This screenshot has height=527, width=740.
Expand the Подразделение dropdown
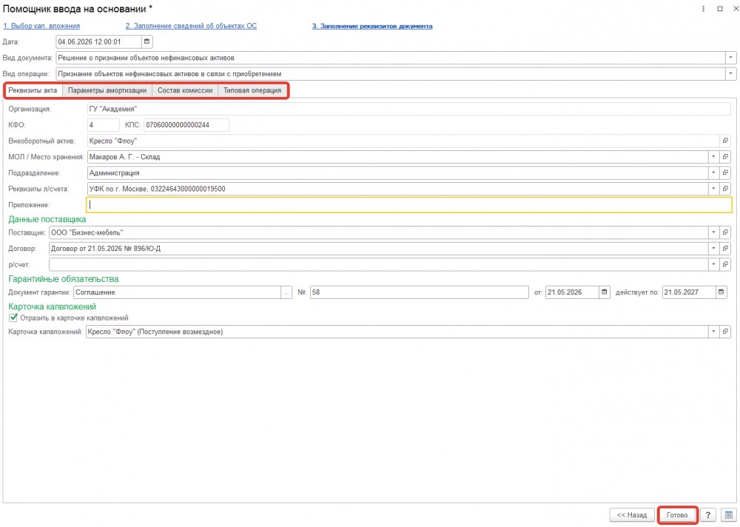point(713,173)
